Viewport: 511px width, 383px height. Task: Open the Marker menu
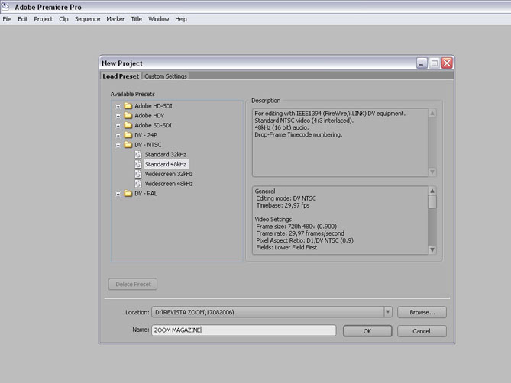(x=115, y=19)
